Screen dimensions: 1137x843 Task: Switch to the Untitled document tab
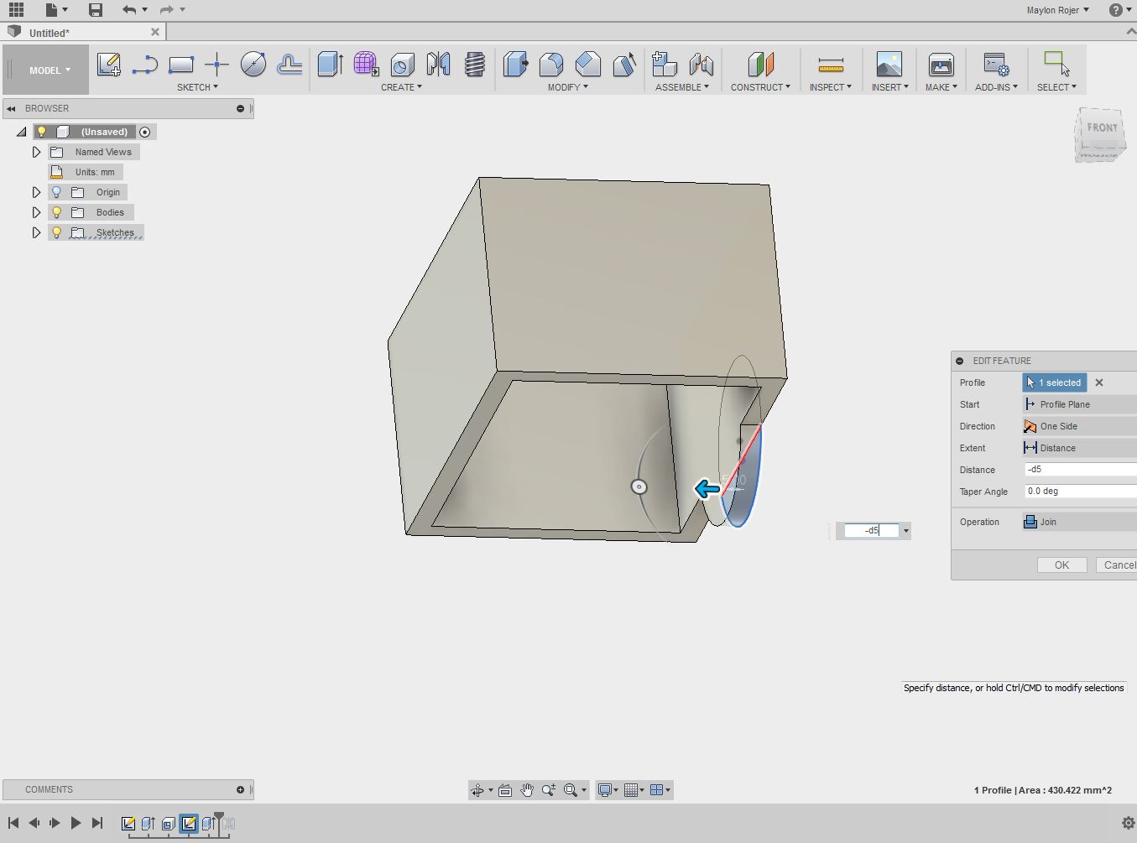(x=50, y=33)
